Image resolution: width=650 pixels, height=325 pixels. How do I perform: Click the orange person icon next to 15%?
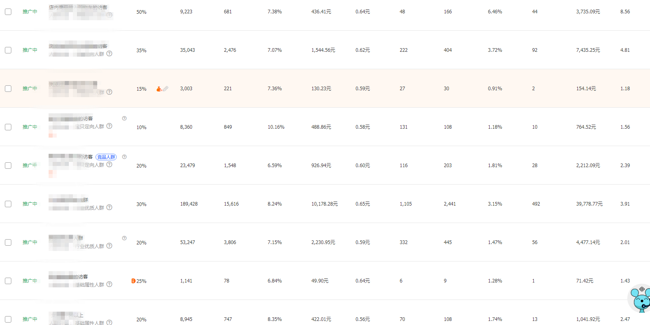[x=159, y=89]
